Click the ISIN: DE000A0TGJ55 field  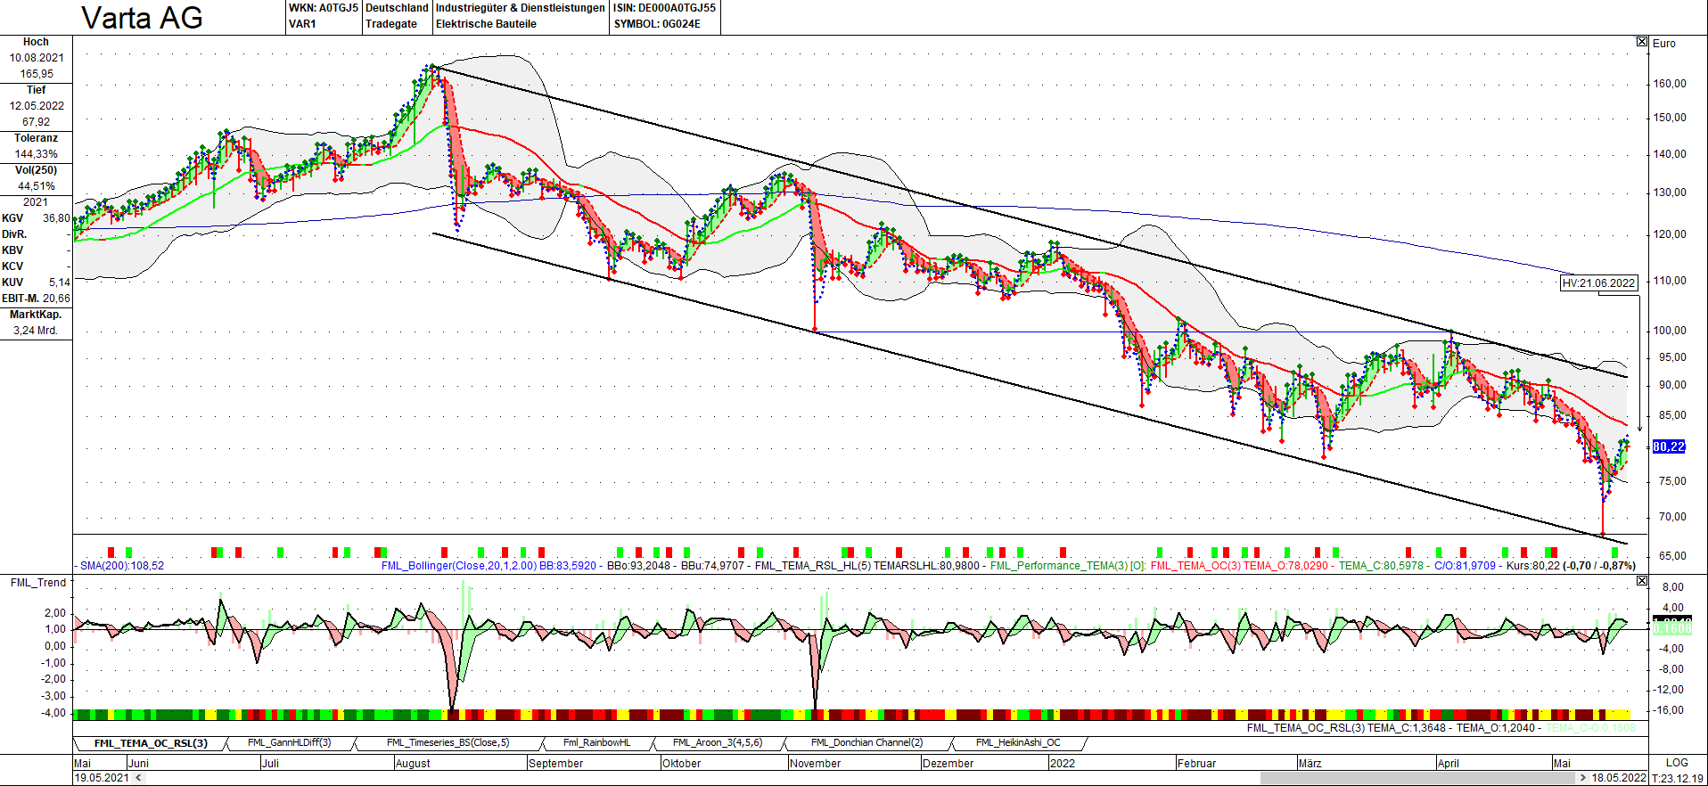click(x=664, y=8)
